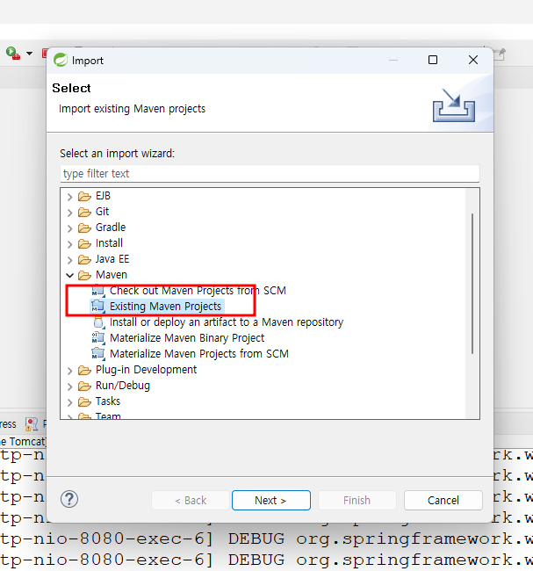
Task: Expand the Install folder node
Action: click(70, 244)
